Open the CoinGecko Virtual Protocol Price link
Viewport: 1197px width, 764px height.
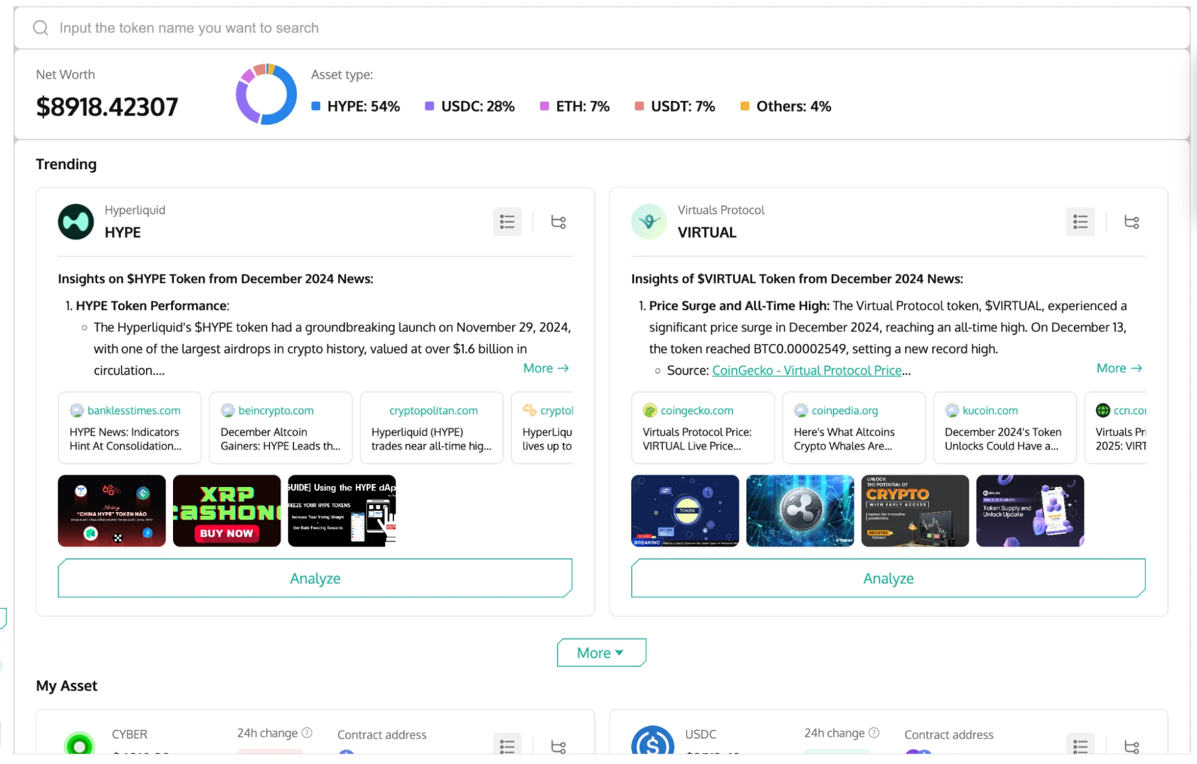[806, 370]
